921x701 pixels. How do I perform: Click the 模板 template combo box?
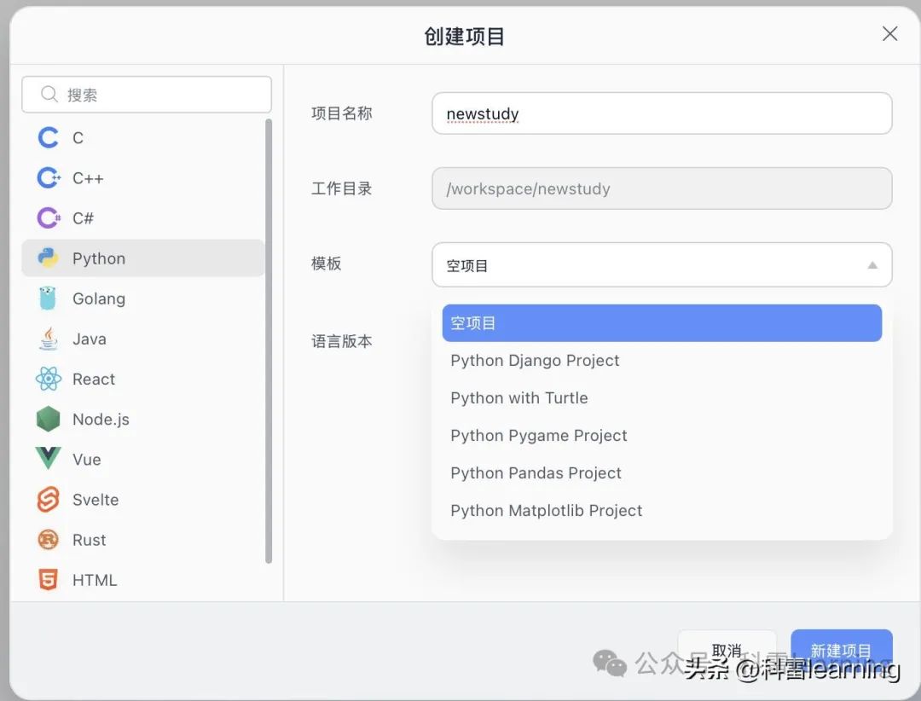[x=662, y=265]
